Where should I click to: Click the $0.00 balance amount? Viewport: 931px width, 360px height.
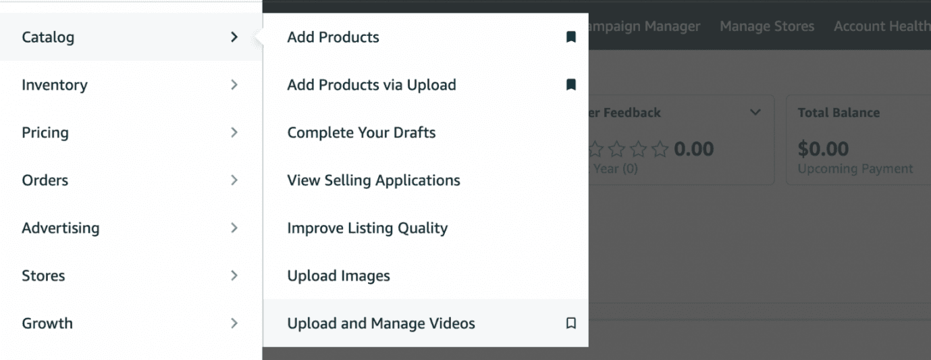point(823,149)
